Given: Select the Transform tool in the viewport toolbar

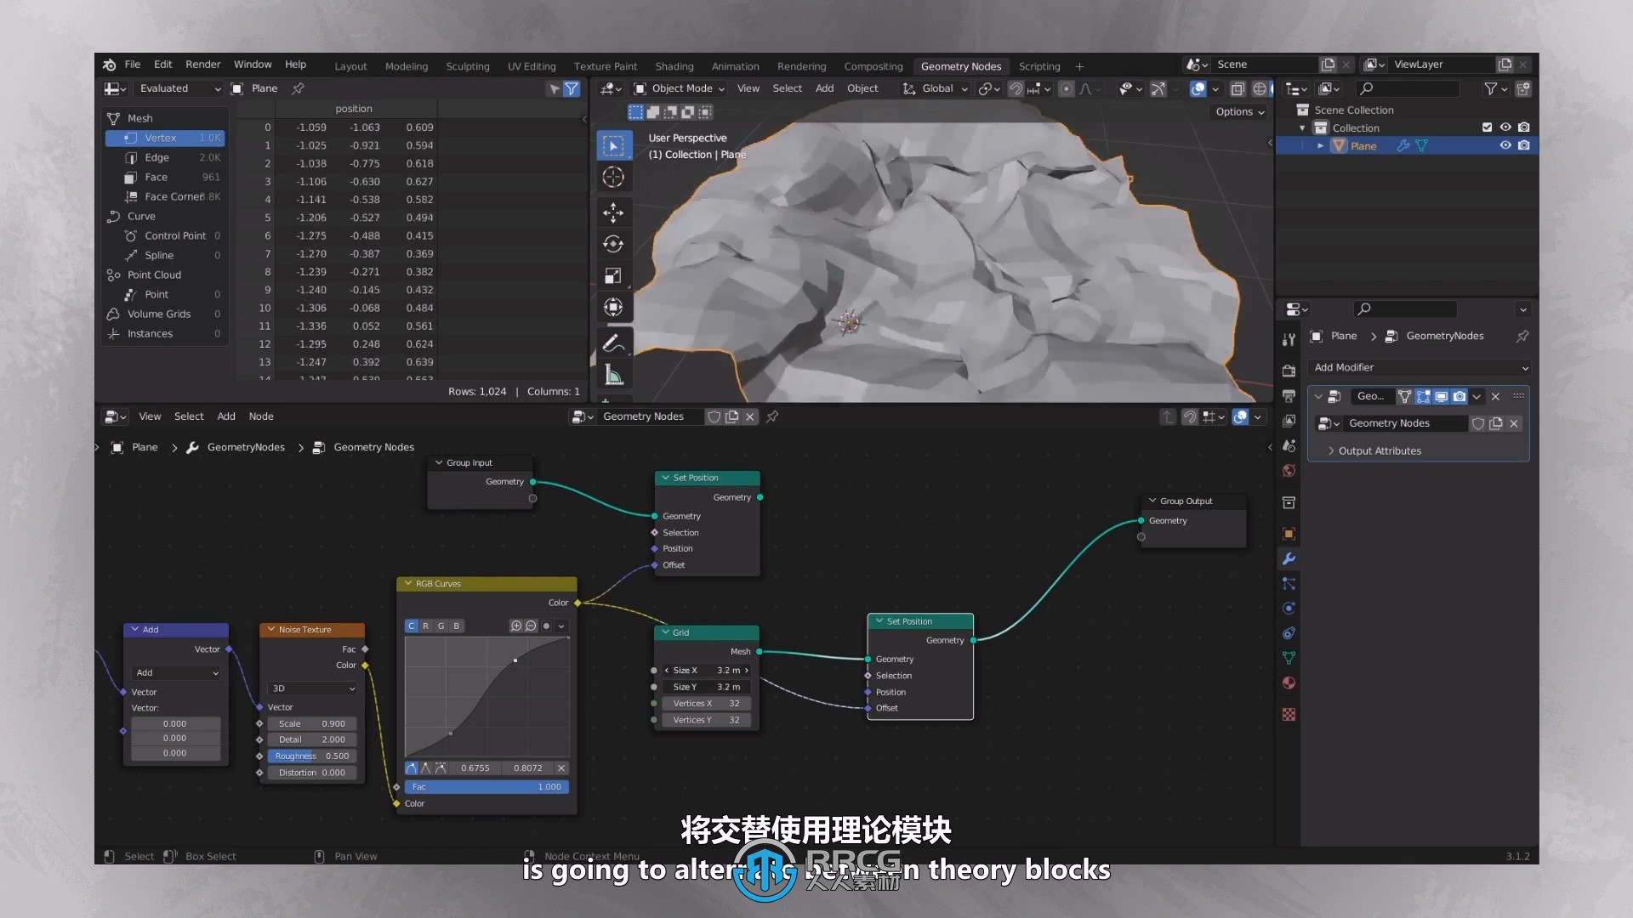Looking at the screenshot, I should tap(613, 308).
